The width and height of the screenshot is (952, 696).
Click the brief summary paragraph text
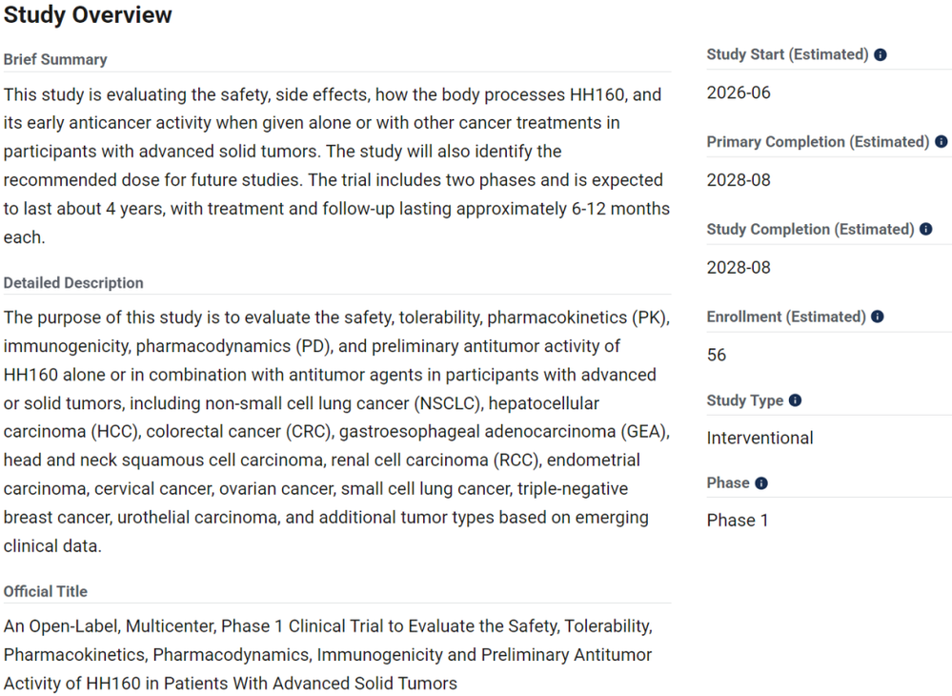(x=336, y=166)
